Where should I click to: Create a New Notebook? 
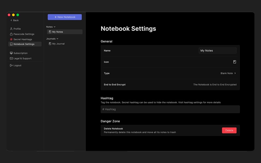click(65, 17)
